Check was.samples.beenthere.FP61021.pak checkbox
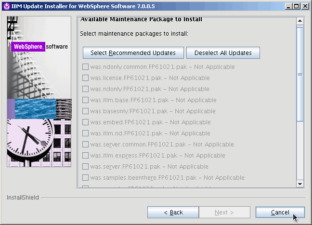312x225 pixels. coord(85,178)
